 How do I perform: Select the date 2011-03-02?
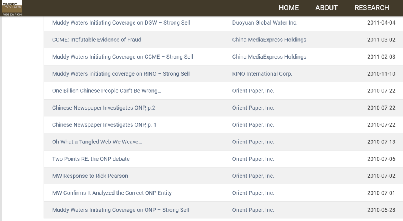[381, 40]
